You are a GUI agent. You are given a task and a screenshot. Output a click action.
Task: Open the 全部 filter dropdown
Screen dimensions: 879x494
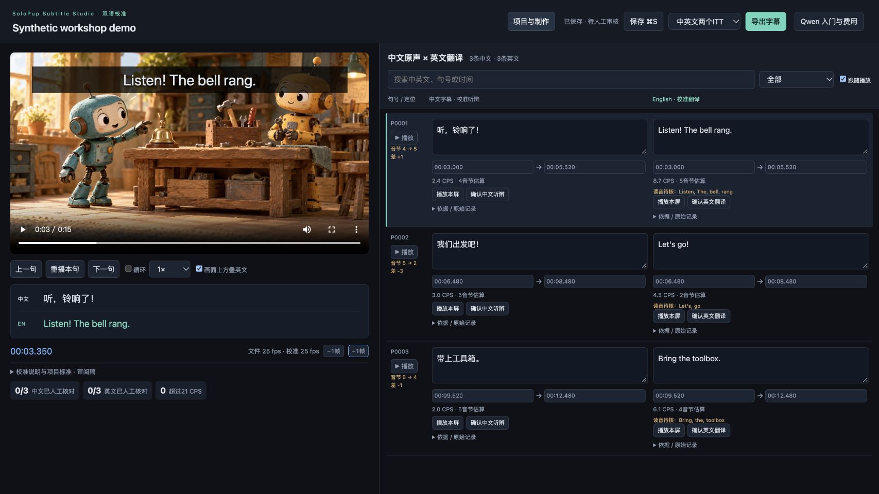(x=796, y=79)
